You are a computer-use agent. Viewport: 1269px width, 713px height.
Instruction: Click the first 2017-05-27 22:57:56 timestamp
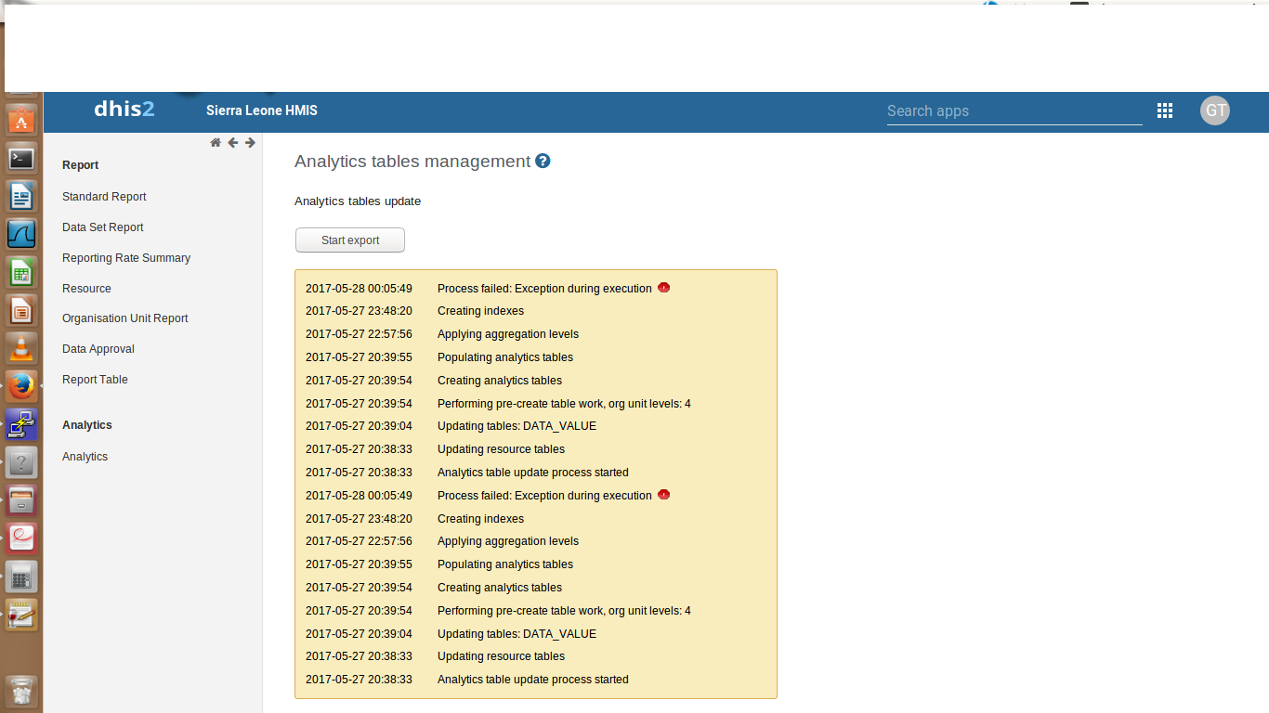click(359, 334)
